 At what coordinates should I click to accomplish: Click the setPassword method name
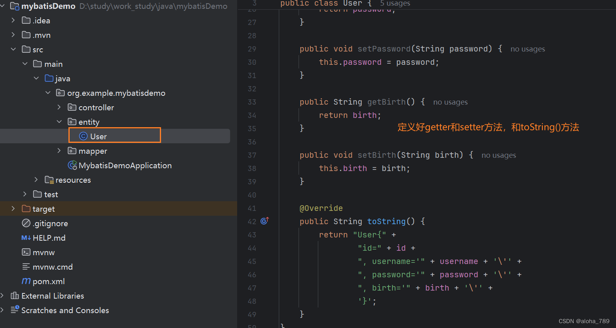384,49
